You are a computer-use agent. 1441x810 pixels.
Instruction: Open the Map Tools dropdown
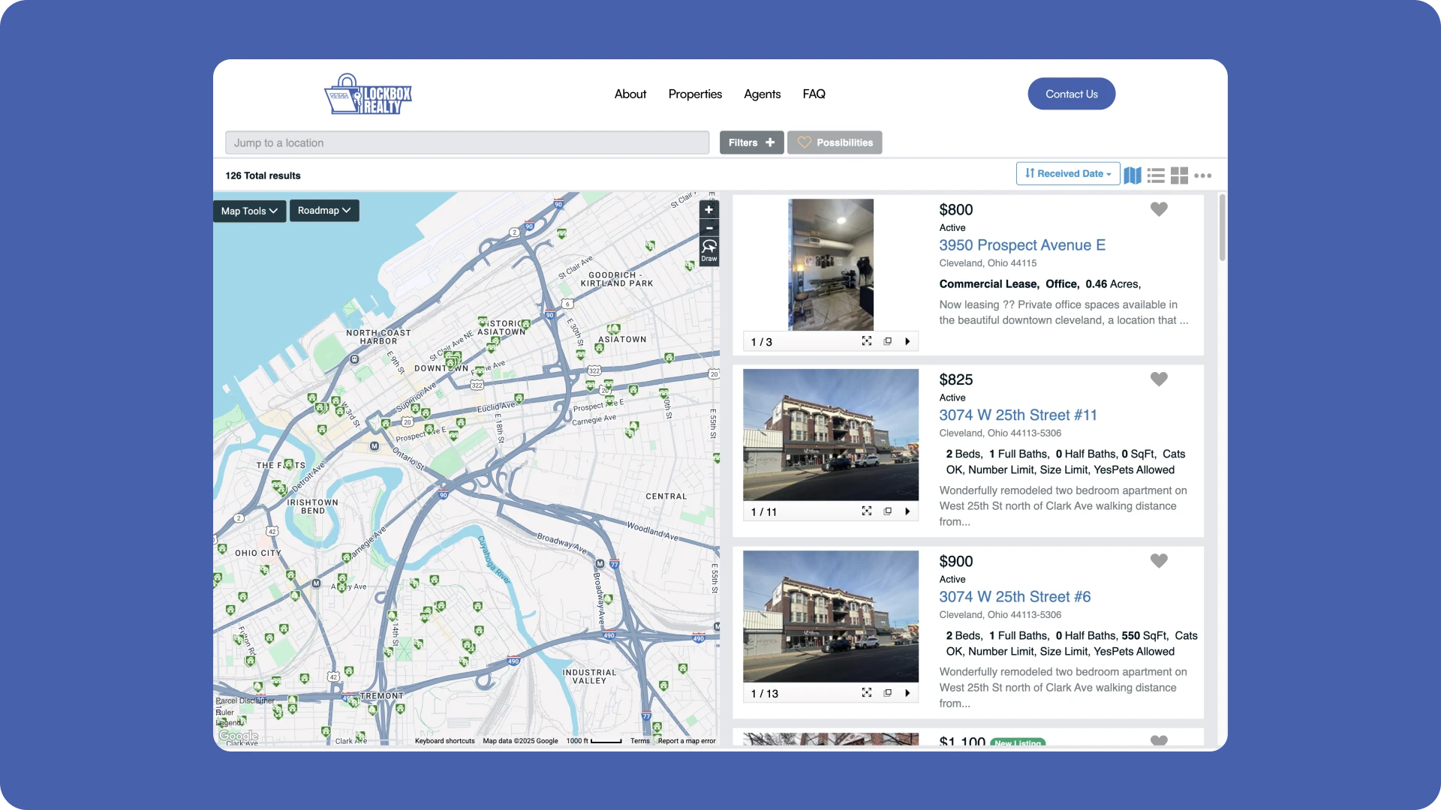[249, 211]
